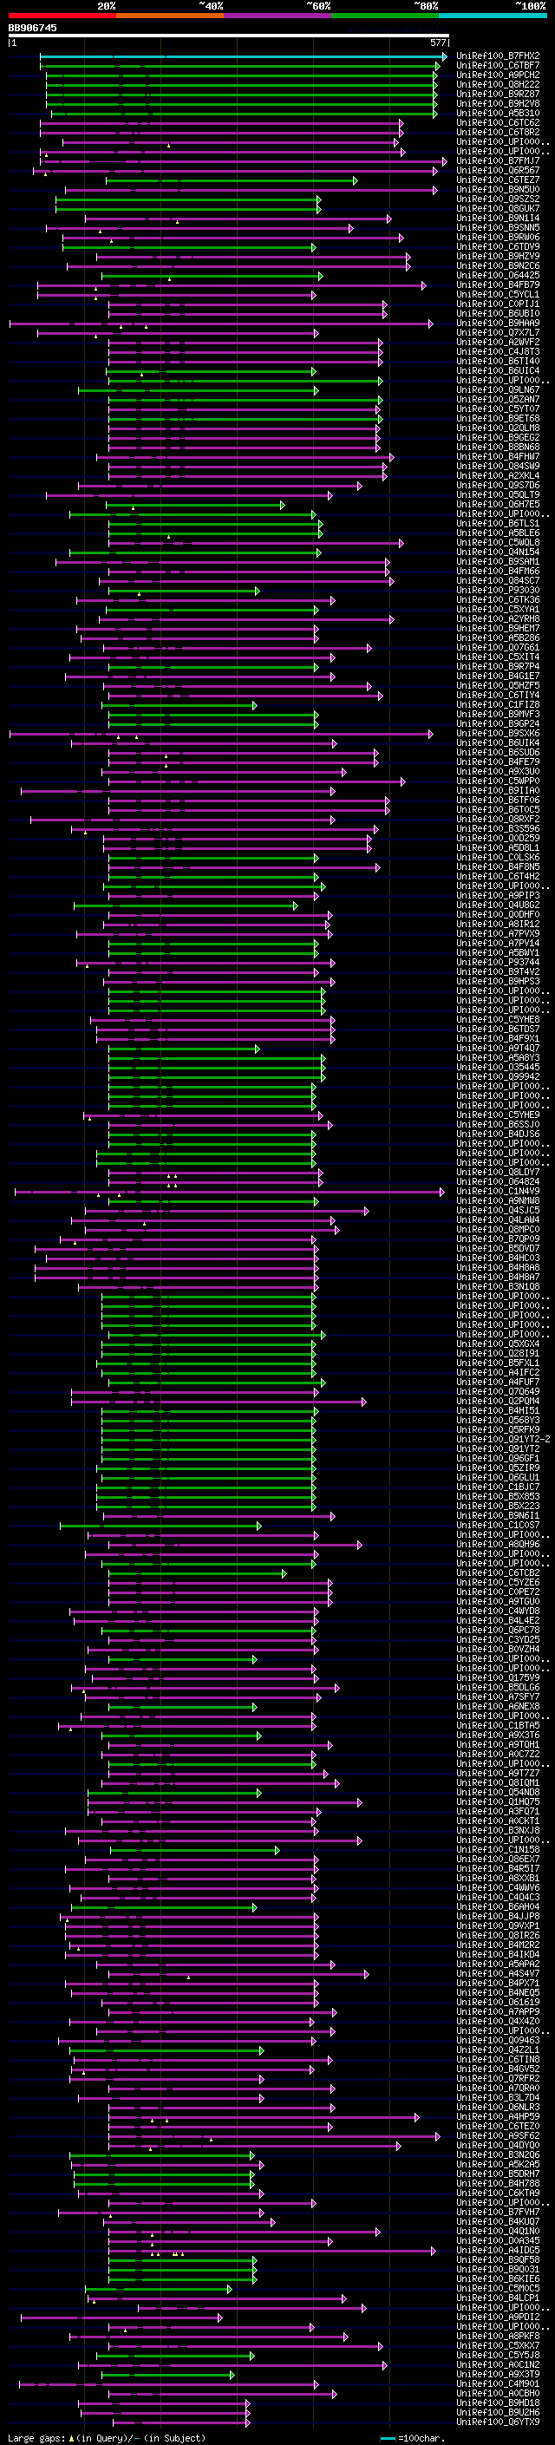This screenshot has width=555, height=2445.
Task: Open hit UniRef100_B5X223
Action: [498, 1507]
